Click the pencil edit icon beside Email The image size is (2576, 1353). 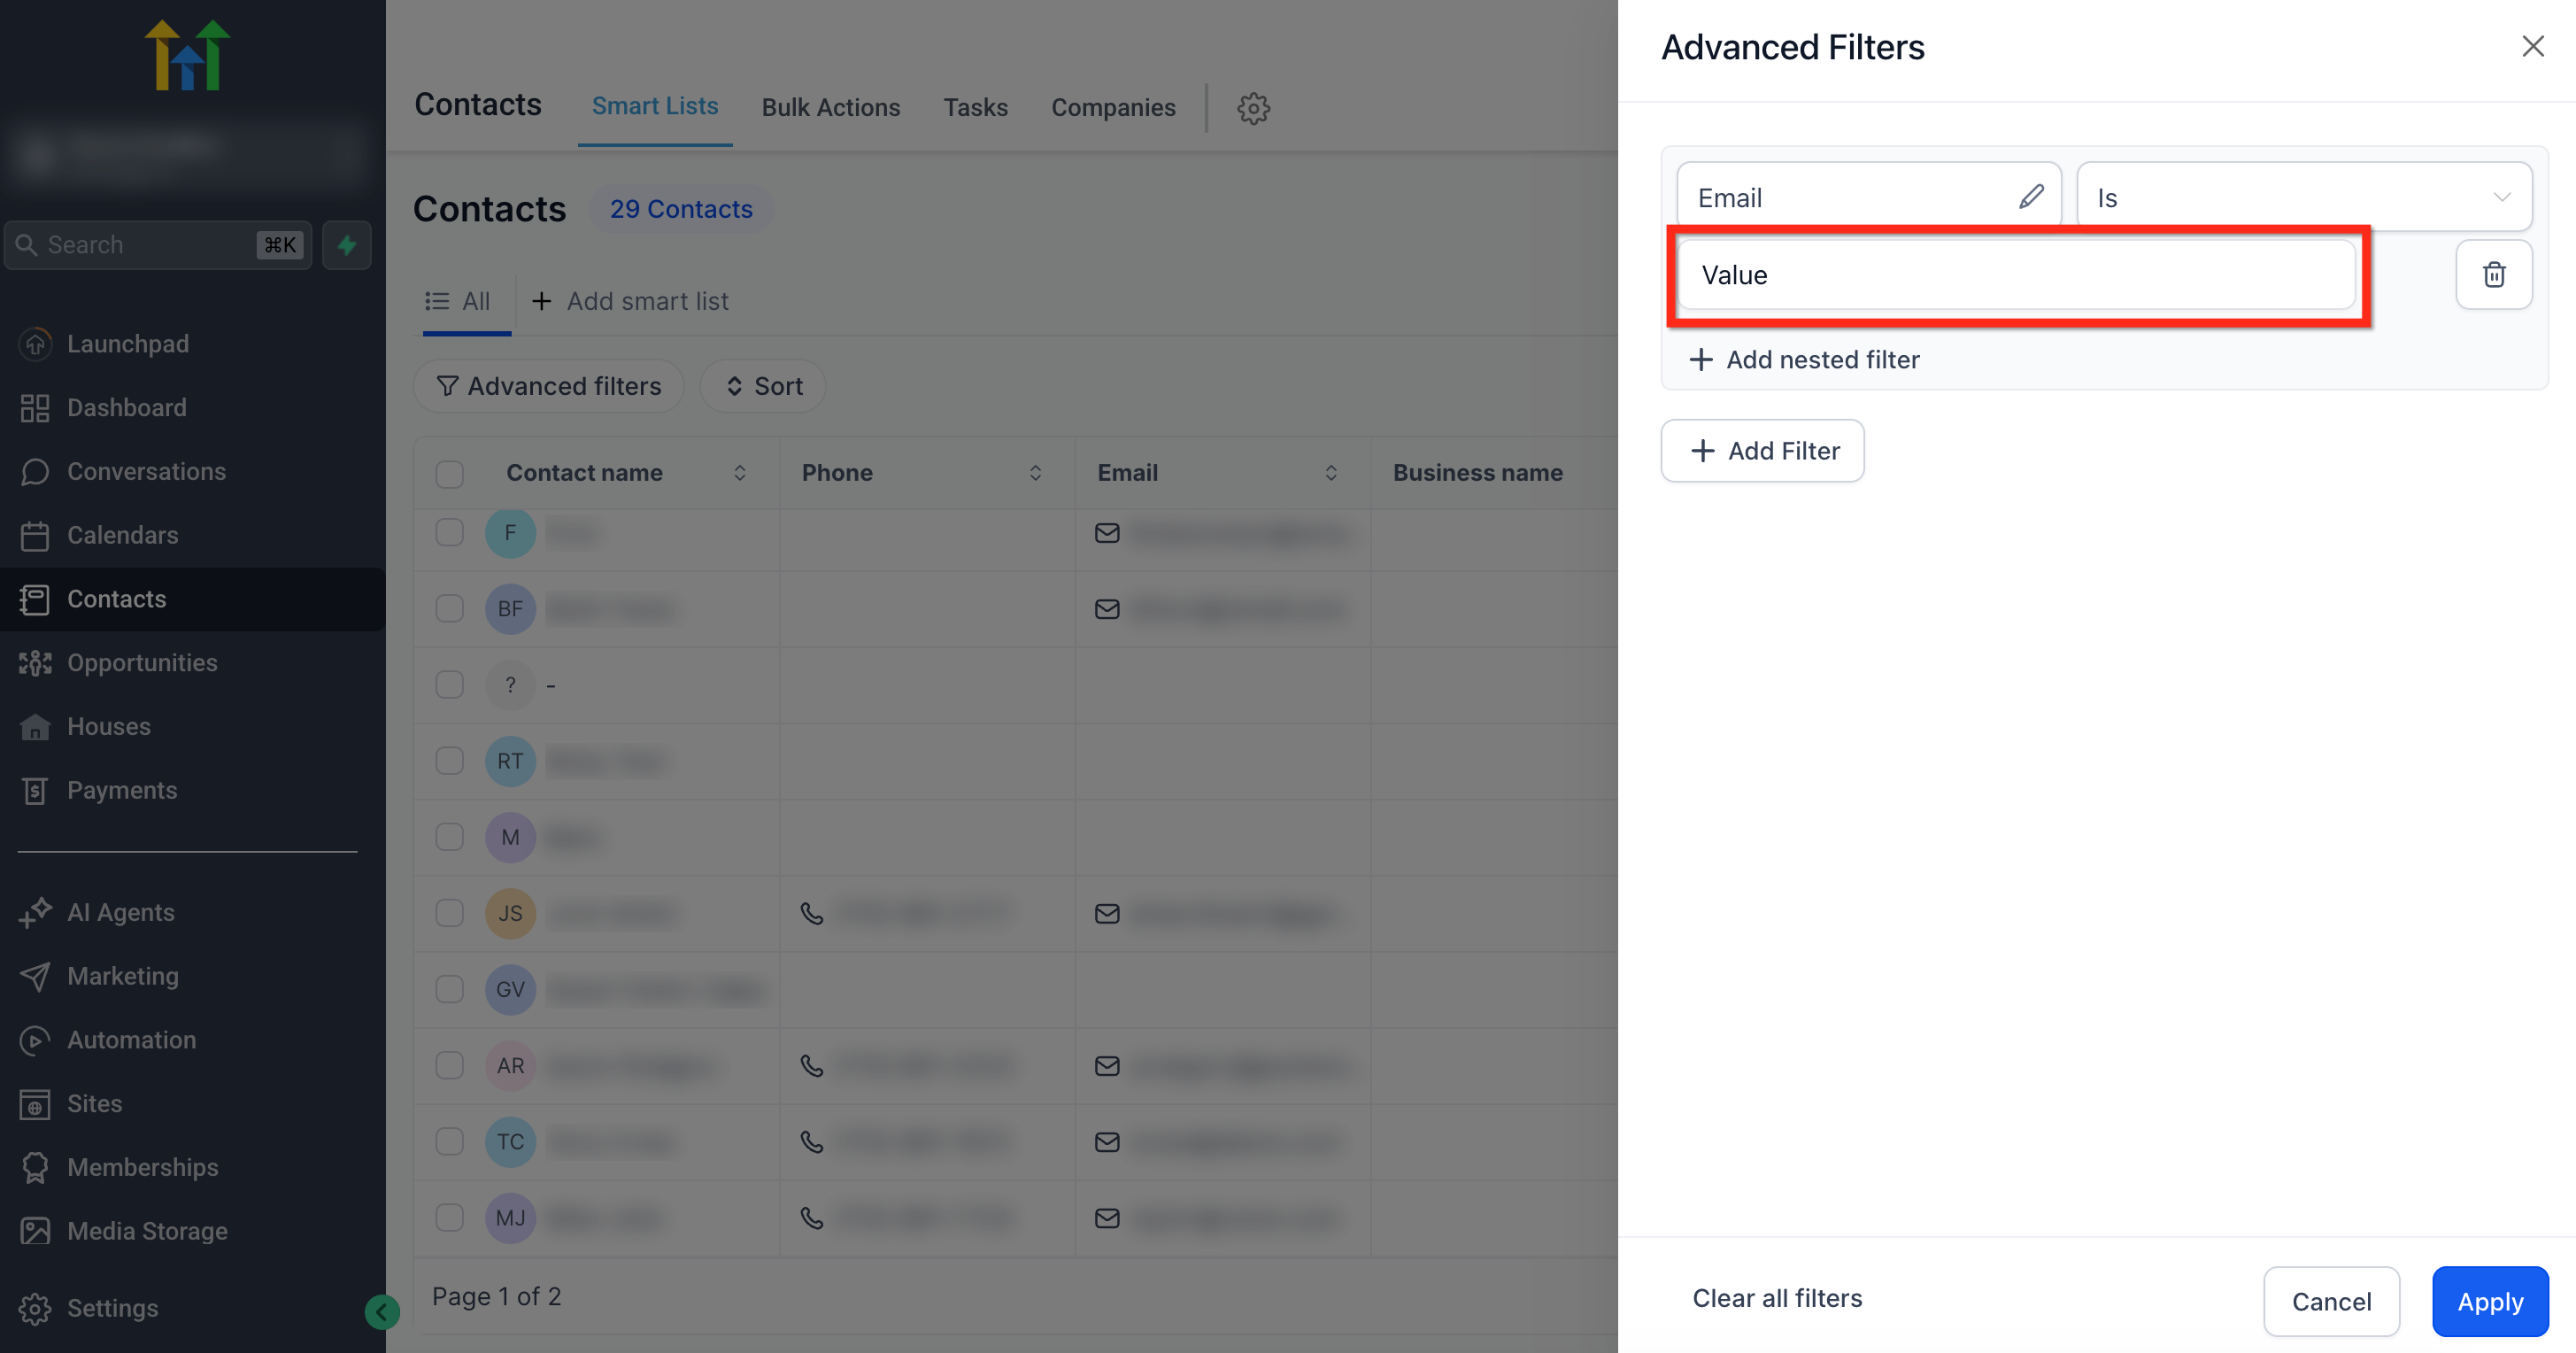(2030, 197)
